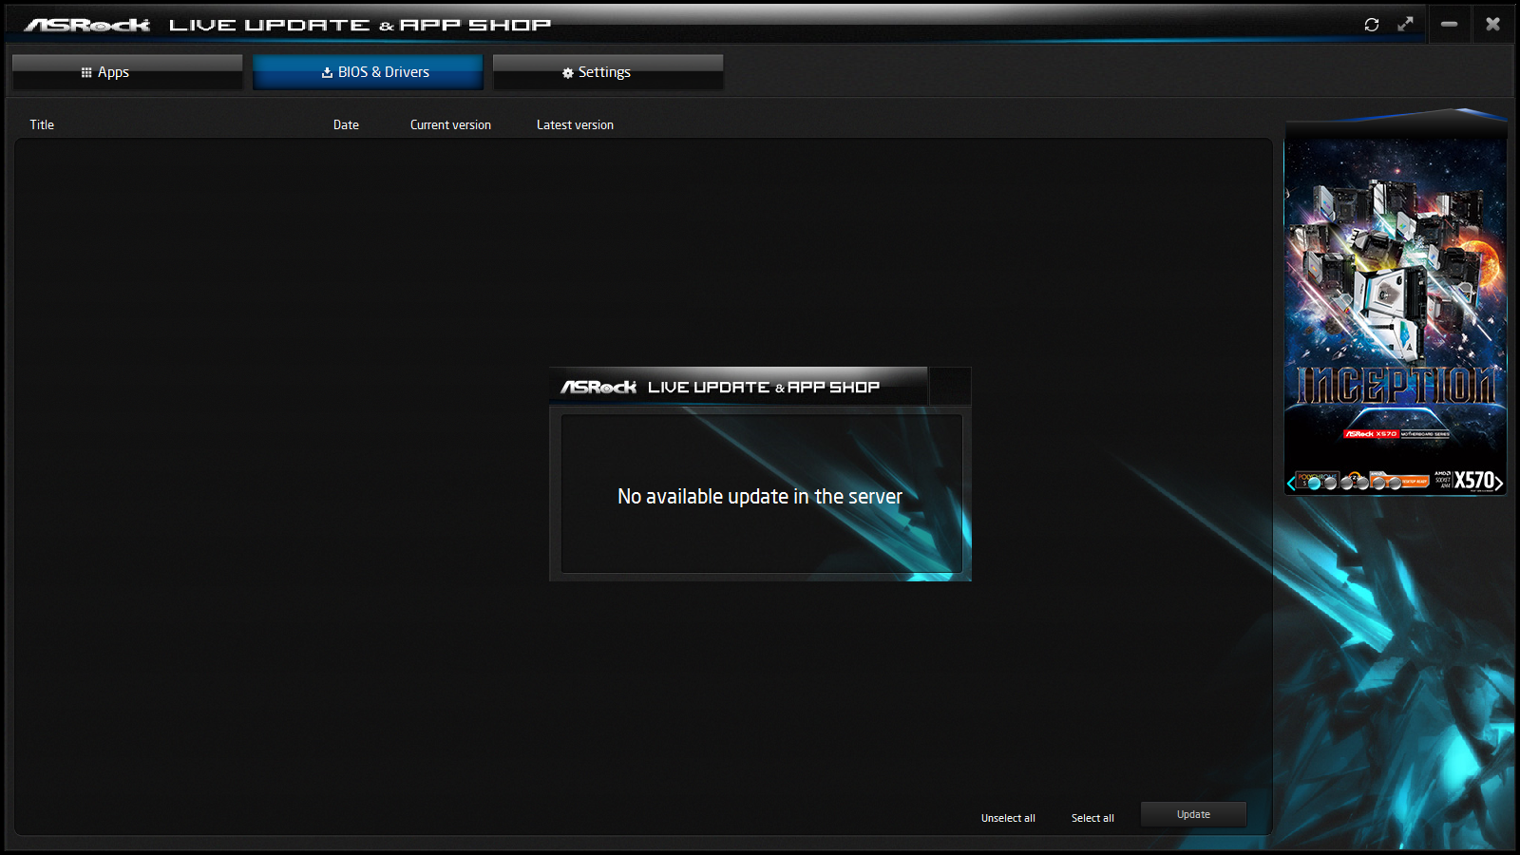Select the fourth banner pagination dot
This screenshot has width=1520, height=855.
coord(1362,484)
